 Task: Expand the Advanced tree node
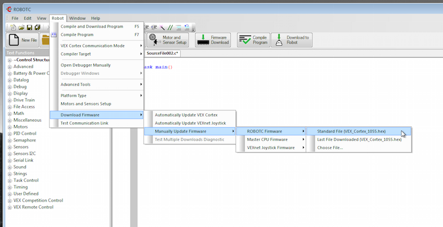point(10,67)
